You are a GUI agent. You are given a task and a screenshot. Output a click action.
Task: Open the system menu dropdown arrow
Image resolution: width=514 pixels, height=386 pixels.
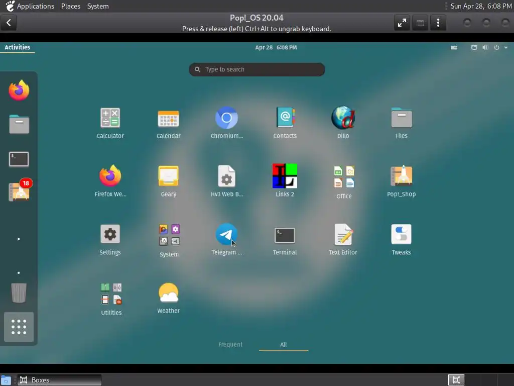[x=506, y=48]
